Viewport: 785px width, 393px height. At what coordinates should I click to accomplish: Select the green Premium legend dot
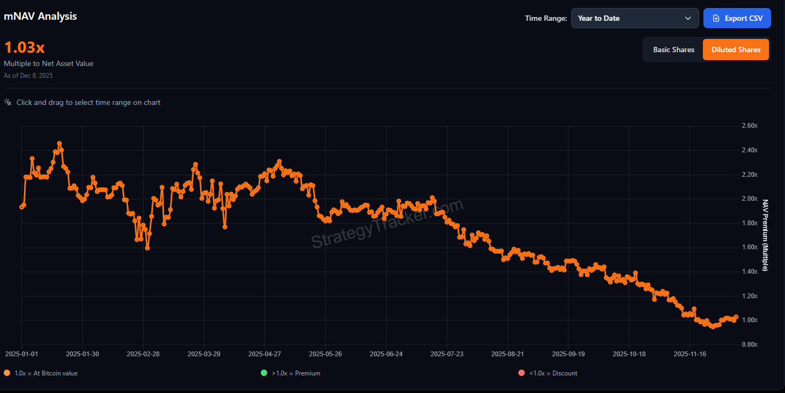(x=263, y=373)
